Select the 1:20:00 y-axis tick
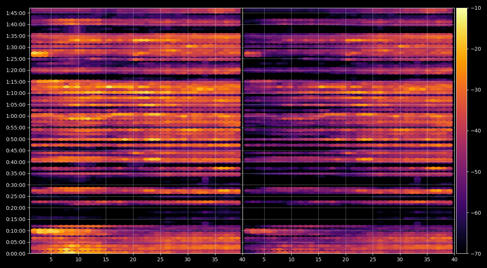 [16, 70]
